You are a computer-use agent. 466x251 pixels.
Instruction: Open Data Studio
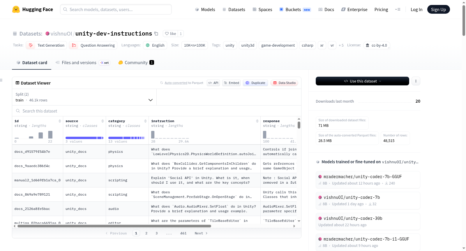(x=284, y=83)
